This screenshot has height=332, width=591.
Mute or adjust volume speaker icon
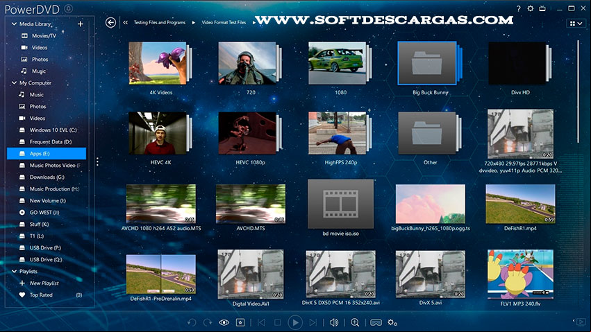click(x=334, y=322)
